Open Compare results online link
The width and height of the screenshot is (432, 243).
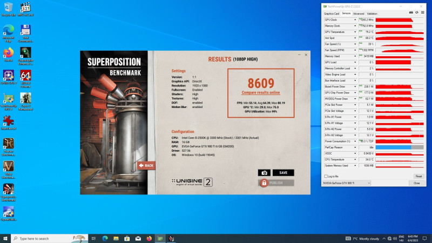[x=261, y=92]
